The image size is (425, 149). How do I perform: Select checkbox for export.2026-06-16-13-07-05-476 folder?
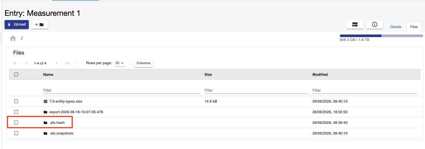(x=16, y=112)
